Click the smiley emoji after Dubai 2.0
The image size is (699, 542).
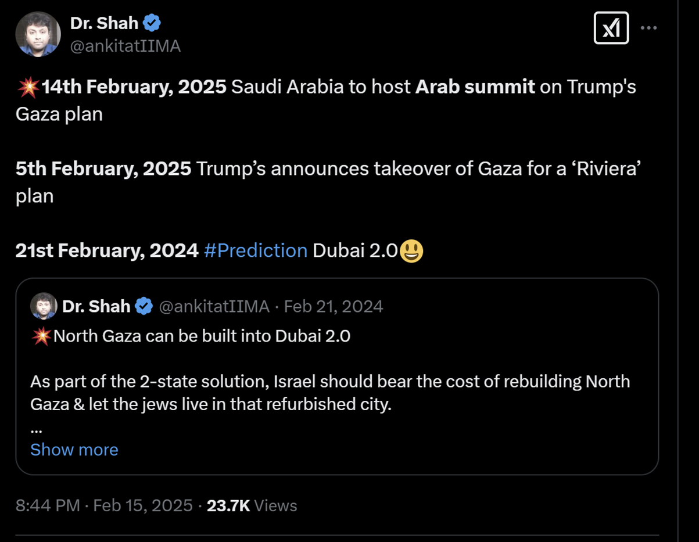[411, 250]
